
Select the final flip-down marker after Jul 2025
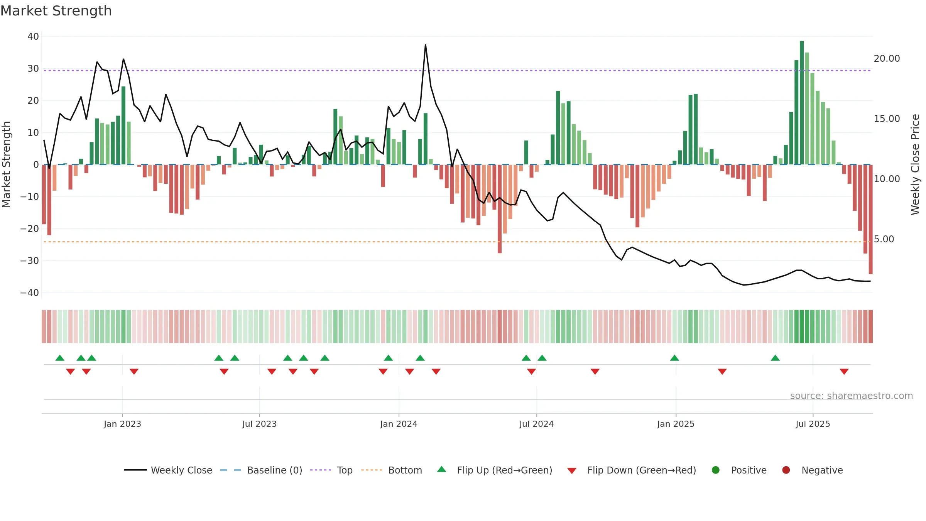pos(844,372)
